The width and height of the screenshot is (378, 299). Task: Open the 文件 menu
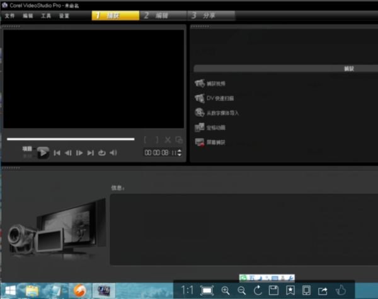pyautogui.click(x=9, y=15)
